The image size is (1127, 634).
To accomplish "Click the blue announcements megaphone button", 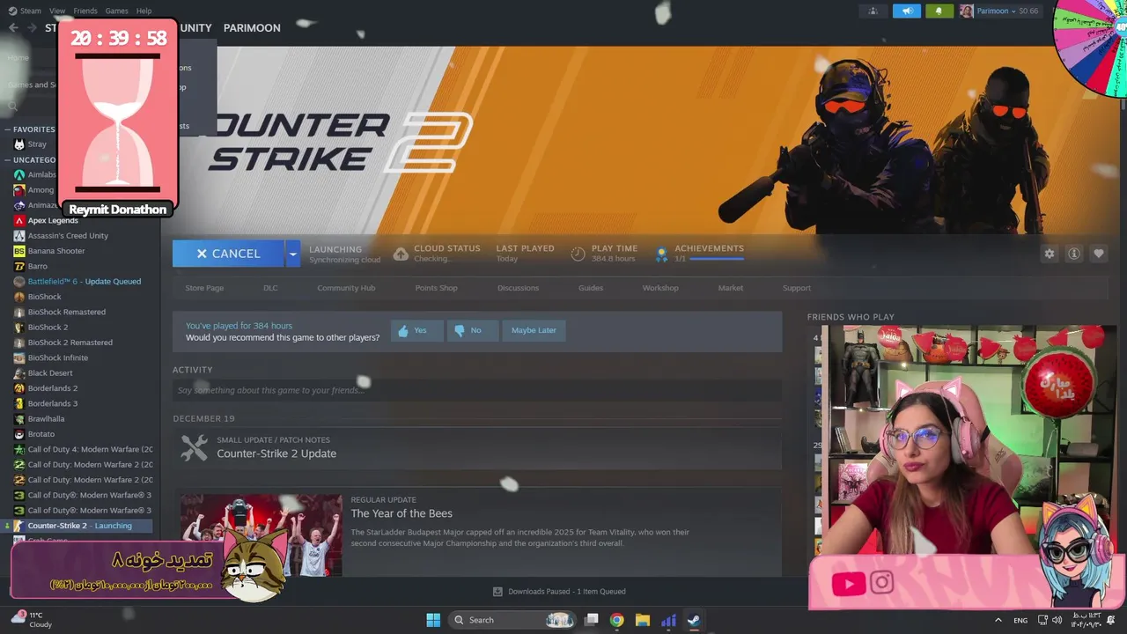I will [906, 11].
